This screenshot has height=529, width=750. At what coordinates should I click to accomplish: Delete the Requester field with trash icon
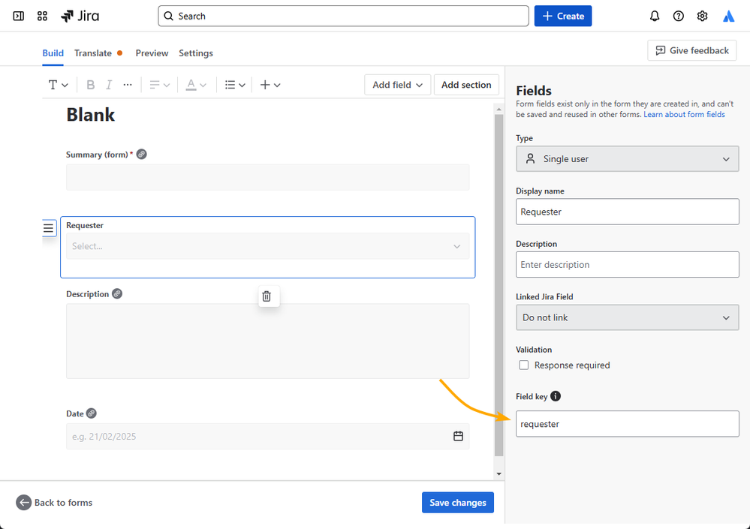pyautogui.click(x=267, y=296)
